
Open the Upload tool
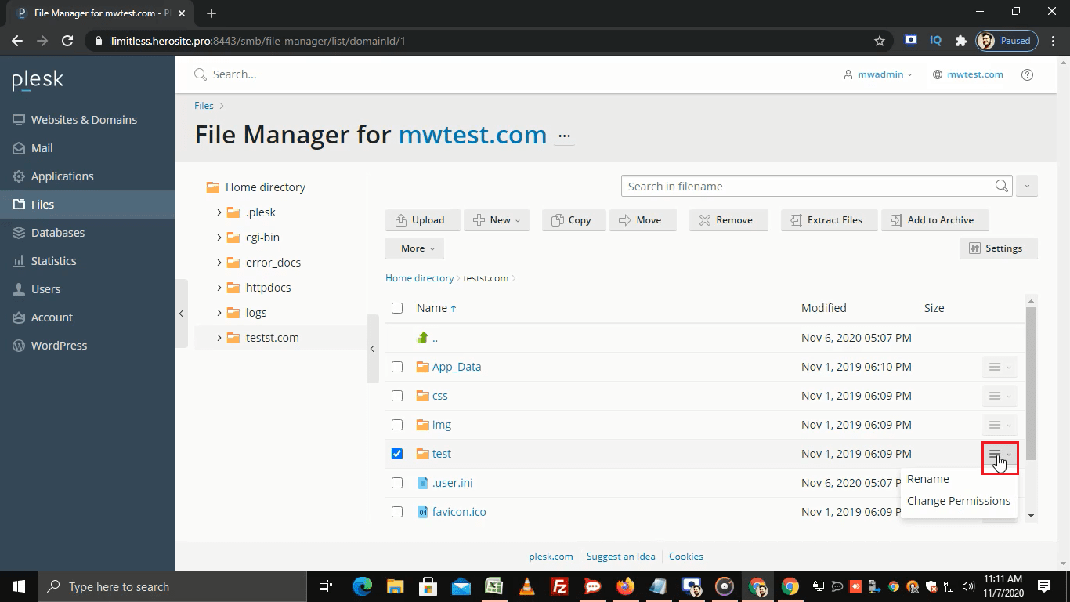(x=422, y=220)
